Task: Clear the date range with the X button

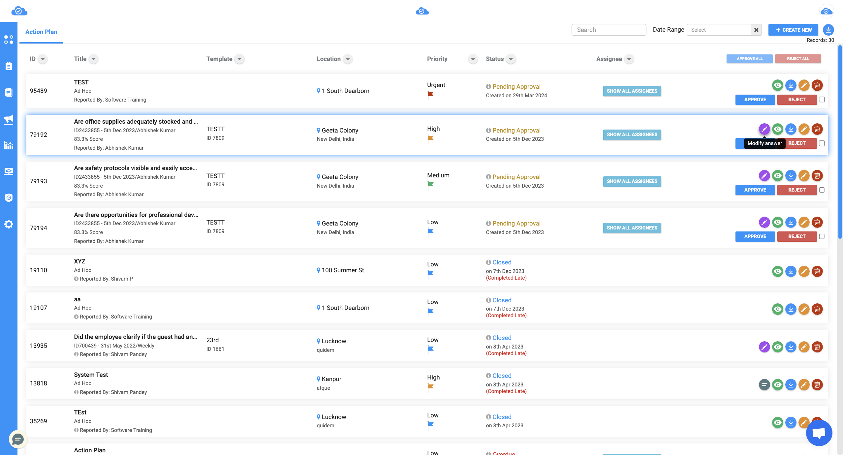Action: pos(756,30)
